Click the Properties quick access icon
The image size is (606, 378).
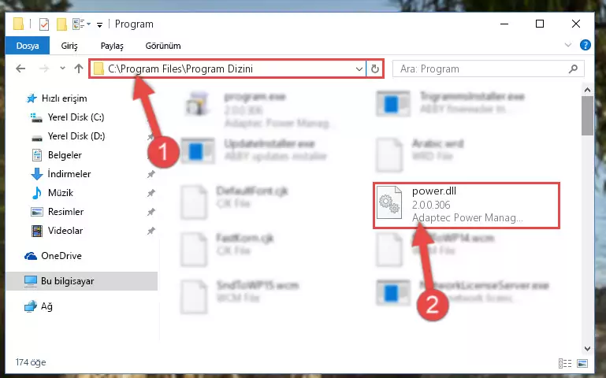tap(44, 24)
